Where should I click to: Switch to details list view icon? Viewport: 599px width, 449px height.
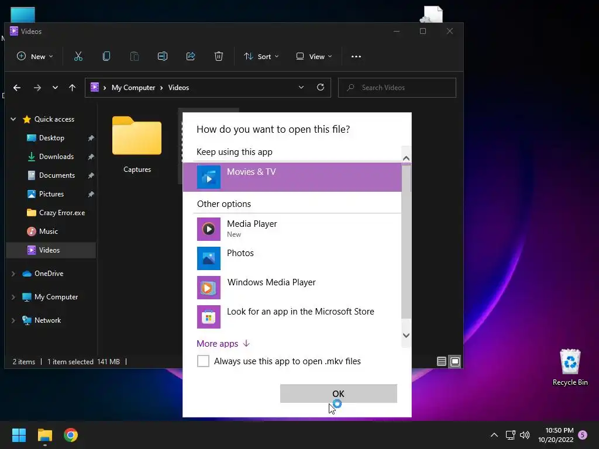click(442, 361)
